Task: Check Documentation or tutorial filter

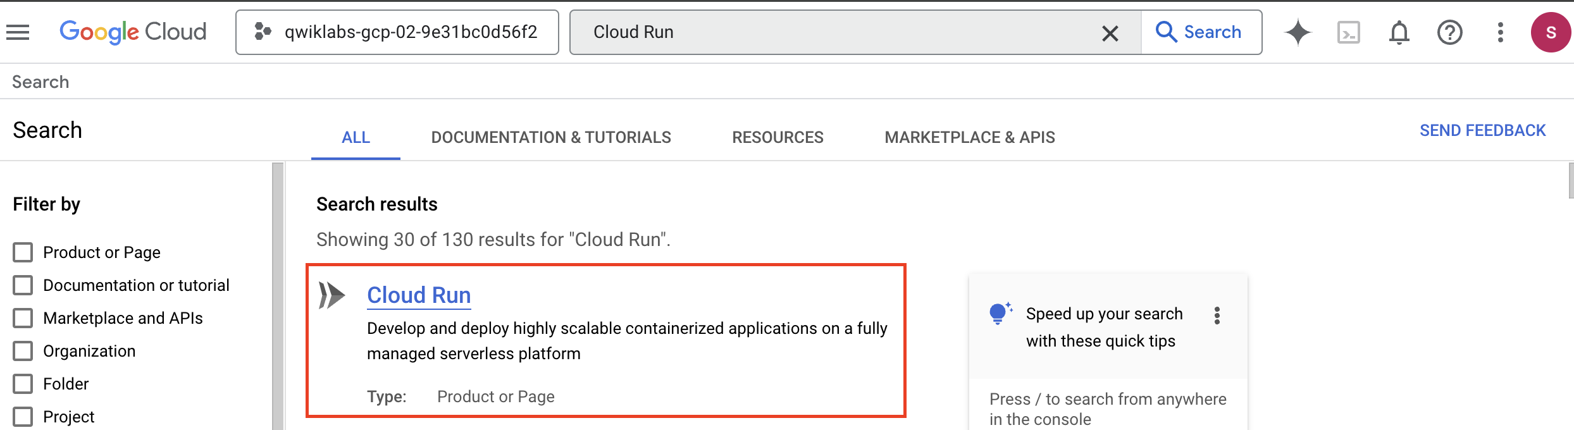Action: tap(23, 285)
